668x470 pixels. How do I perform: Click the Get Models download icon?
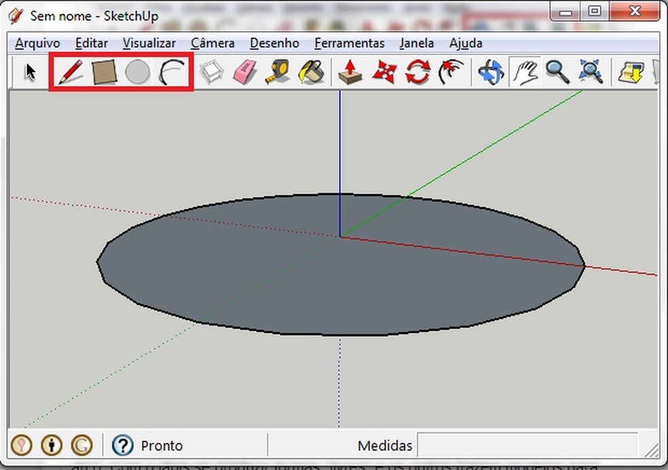631,72
